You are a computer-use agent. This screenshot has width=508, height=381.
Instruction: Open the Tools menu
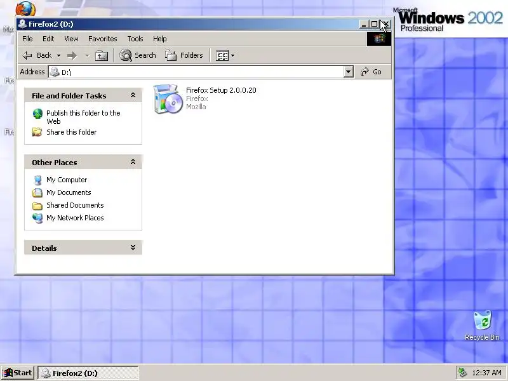(135, 39)
